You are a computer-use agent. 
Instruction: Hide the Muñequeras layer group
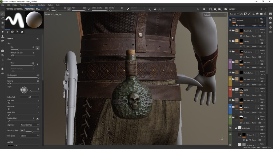[x=230, y=51]
